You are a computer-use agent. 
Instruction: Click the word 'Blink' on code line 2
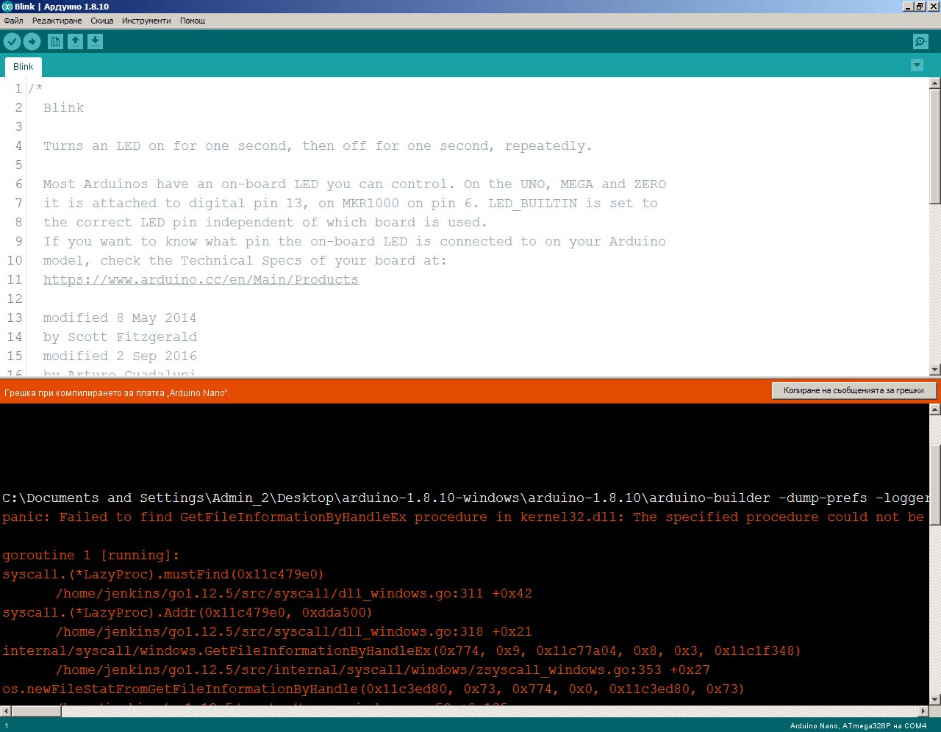(x=63, y=107)
